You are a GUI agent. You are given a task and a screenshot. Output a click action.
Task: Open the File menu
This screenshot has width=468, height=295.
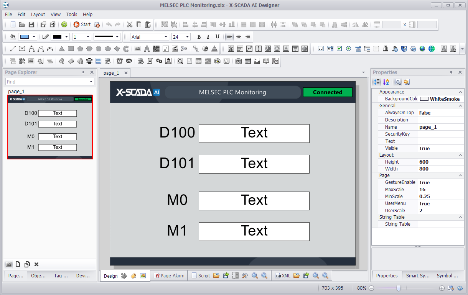pyautogui.click(x=8, y=14)
